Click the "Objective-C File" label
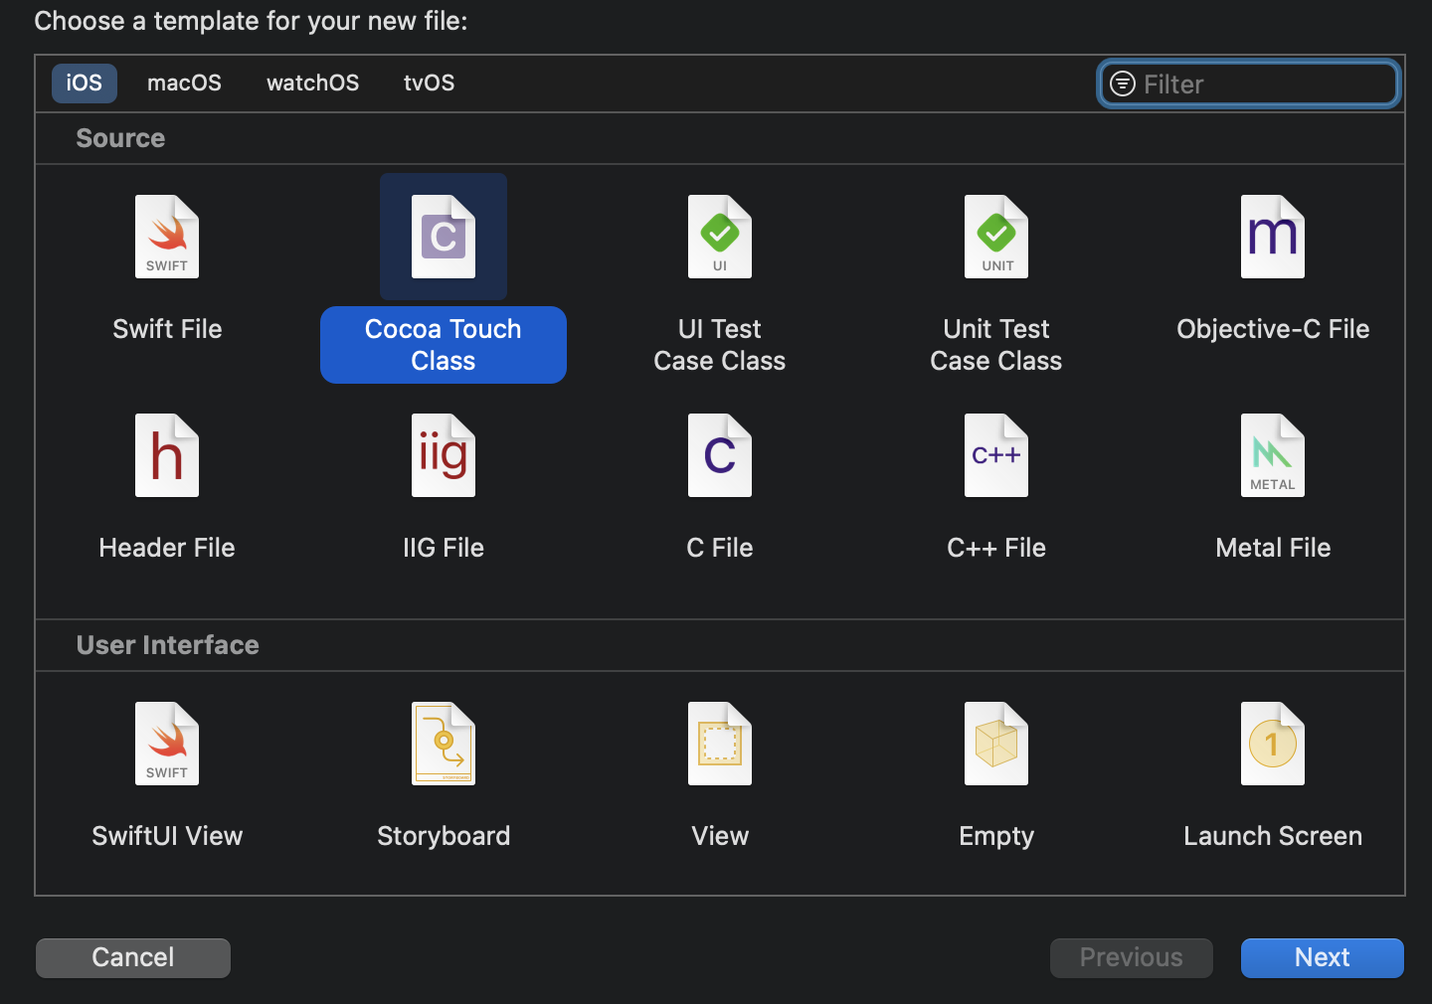 point(1273,329)
